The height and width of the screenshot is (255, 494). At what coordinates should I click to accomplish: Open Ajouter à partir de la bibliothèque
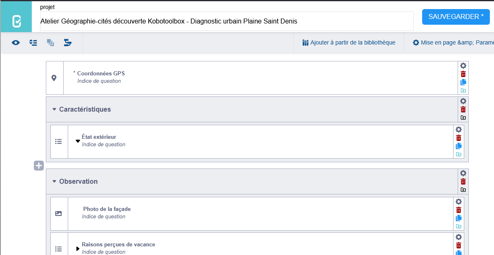pos(349,42)
